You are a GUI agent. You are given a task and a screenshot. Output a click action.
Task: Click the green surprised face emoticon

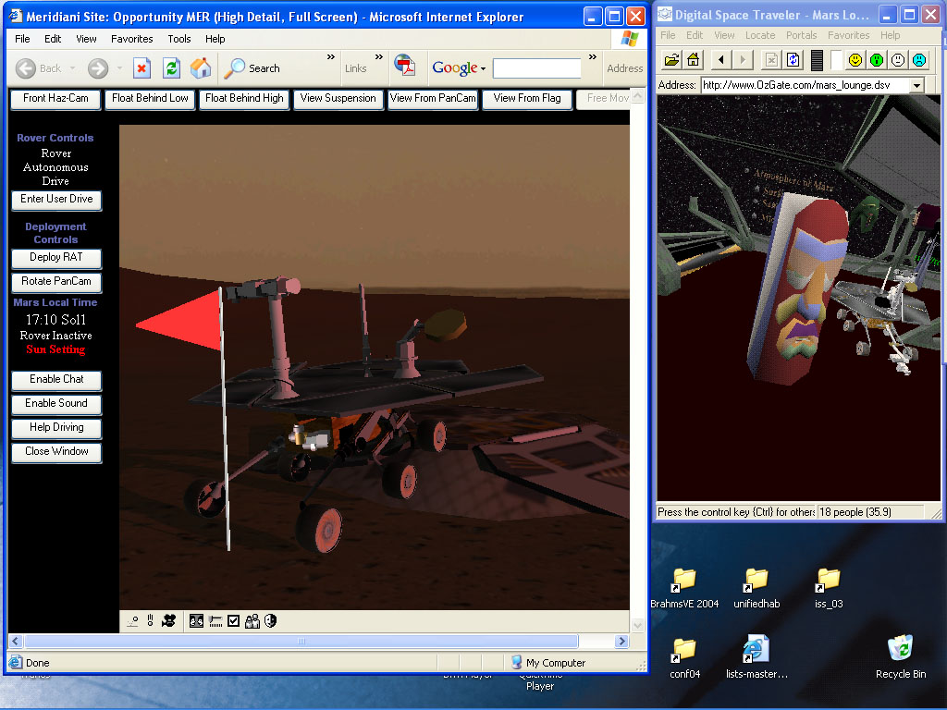point(877,60)
